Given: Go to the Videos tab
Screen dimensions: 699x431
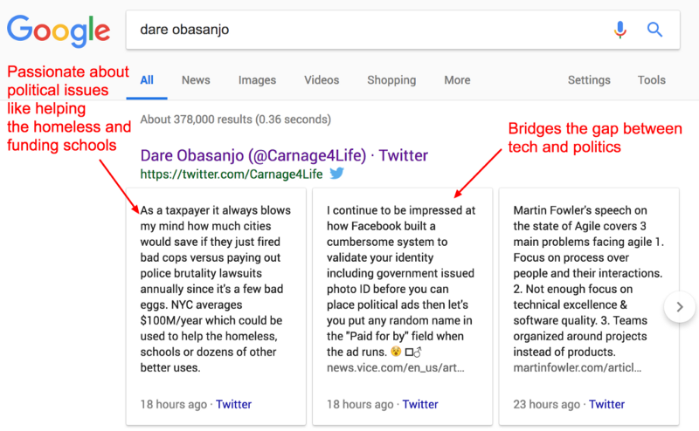Looking at the screenshot, I should click(322, 80).
